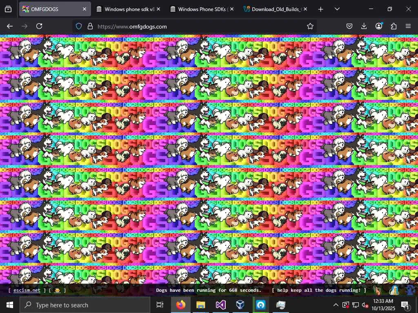Open Firefox View in the tab strip
418x313 pixels.
8,9
